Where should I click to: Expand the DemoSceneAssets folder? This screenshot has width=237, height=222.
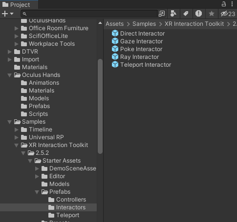(x=37, y=168)
